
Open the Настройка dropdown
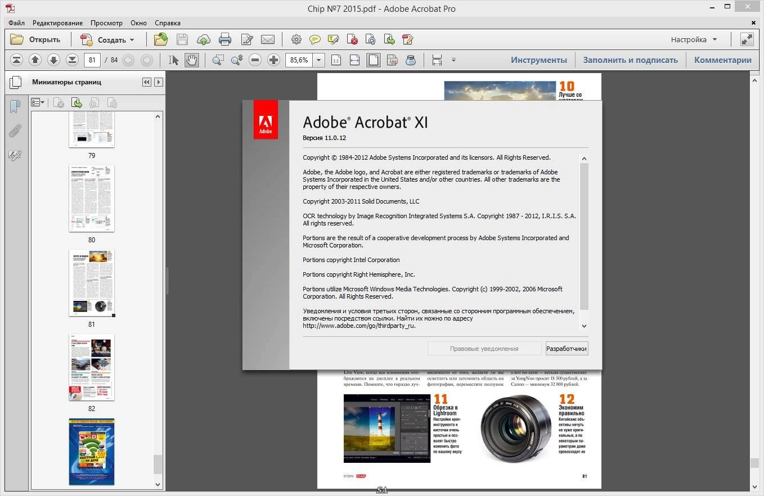pyautogui.click(x=694, y=39)
